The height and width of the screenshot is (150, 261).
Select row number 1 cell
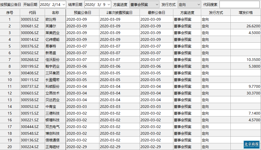(x=10, y=20)
